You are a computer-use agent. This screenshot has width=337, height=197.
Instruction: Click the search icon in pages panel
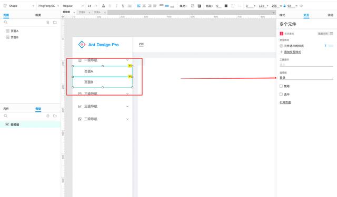pos(6,22)
